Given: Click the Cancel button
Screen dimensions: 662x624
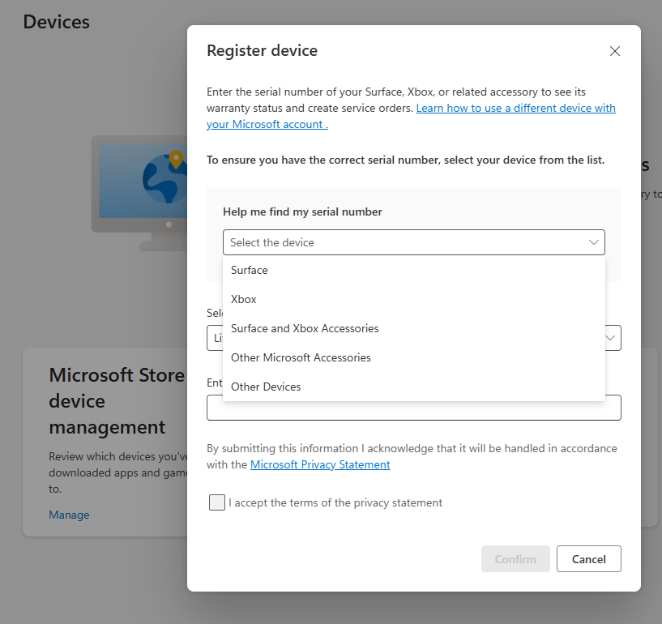Looking at the screenshot, I should (588, 559).
